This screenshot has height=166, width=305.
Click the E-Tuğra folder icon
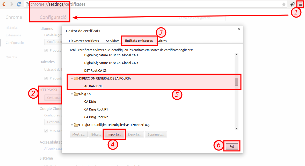pos(76,125)
